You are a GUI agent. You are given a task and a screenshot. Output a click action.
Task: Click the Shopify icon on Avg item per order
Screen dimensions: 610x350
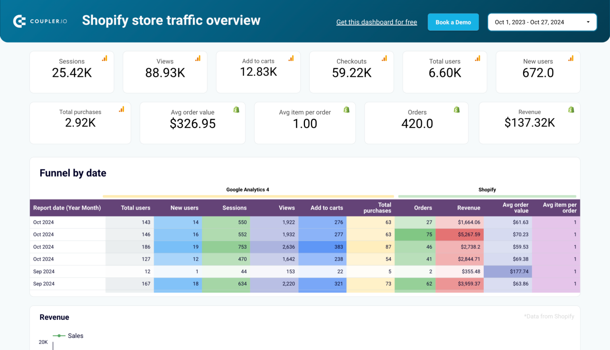coord(346,109)
